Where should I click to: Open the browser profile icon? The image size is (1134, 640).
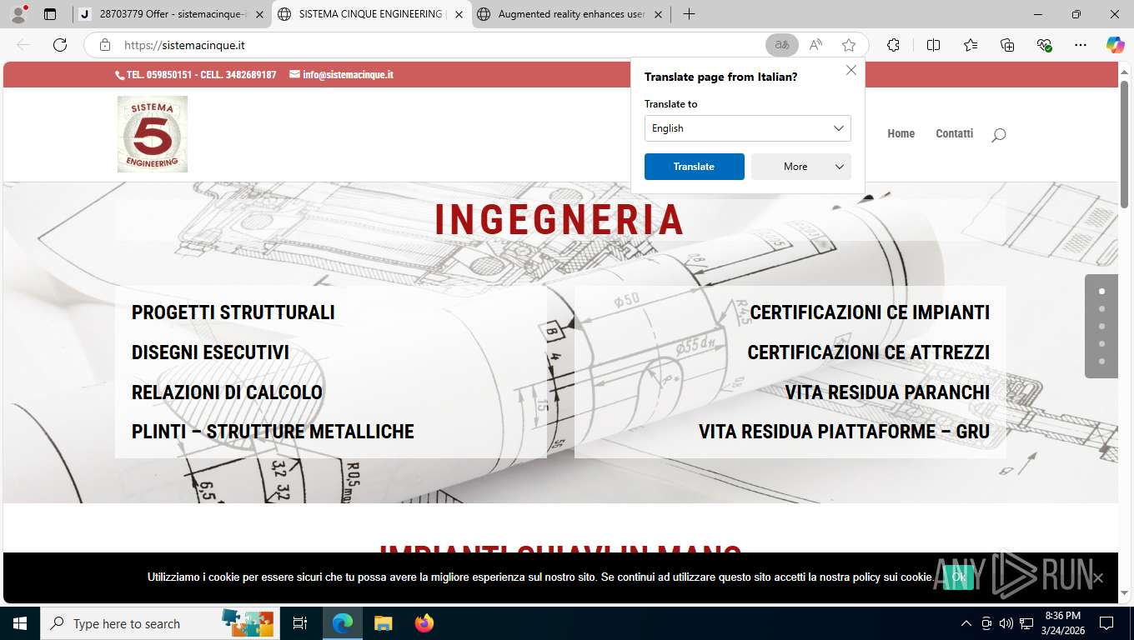point(18,14)
